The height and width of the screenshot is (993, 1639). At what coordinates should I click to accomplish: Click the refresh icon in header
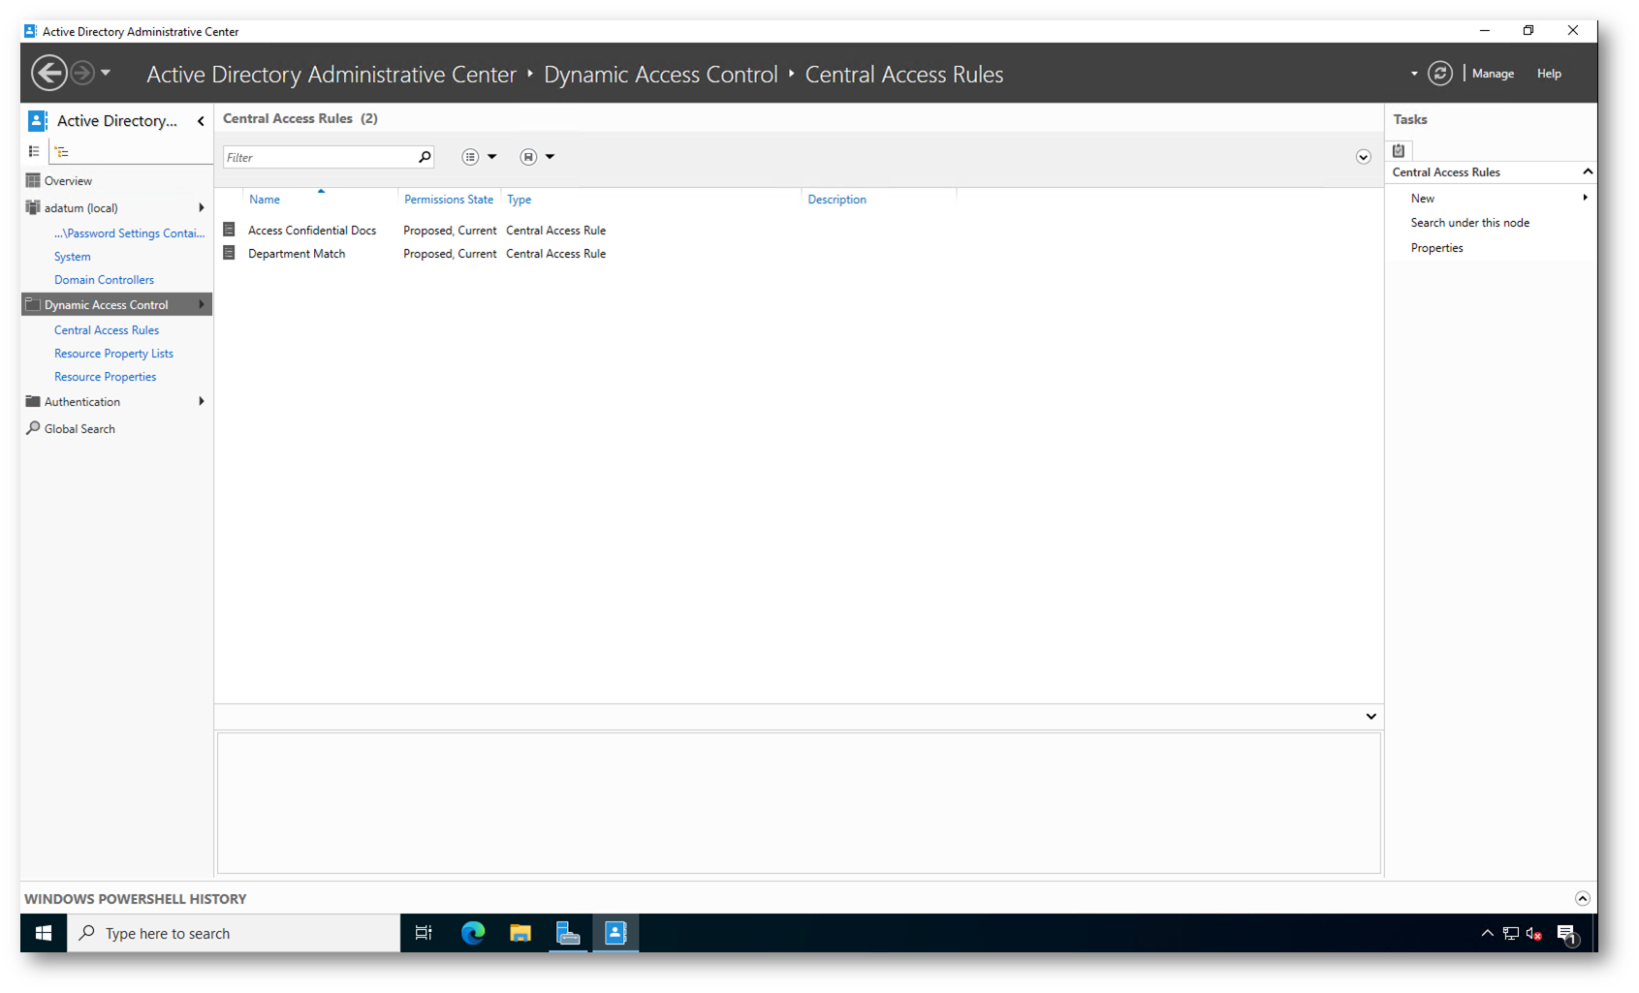tap(1439, 74)
